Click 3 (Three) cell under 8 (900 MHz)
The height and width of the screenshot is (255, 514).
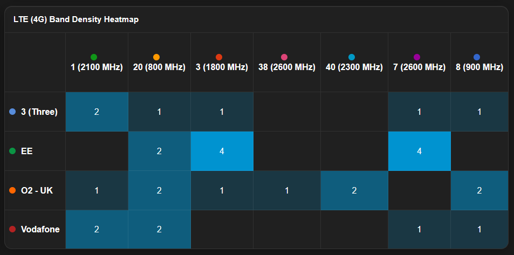[x=479, y=112]
